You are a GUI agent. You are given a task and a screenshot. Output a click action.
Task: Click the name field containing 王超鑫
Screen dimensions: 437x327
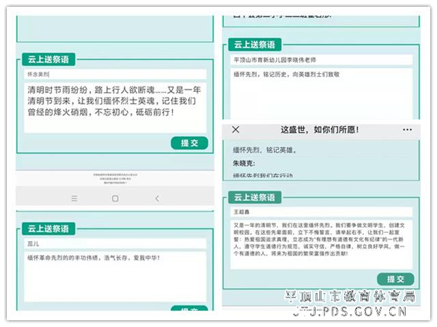pos(321,213)
